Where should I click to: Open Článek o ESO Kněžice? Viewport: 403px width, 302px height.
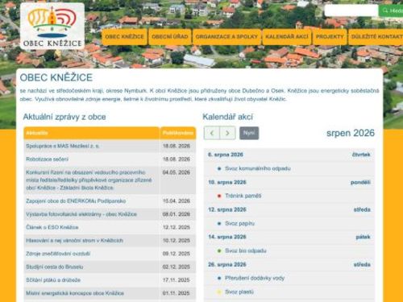52,227
